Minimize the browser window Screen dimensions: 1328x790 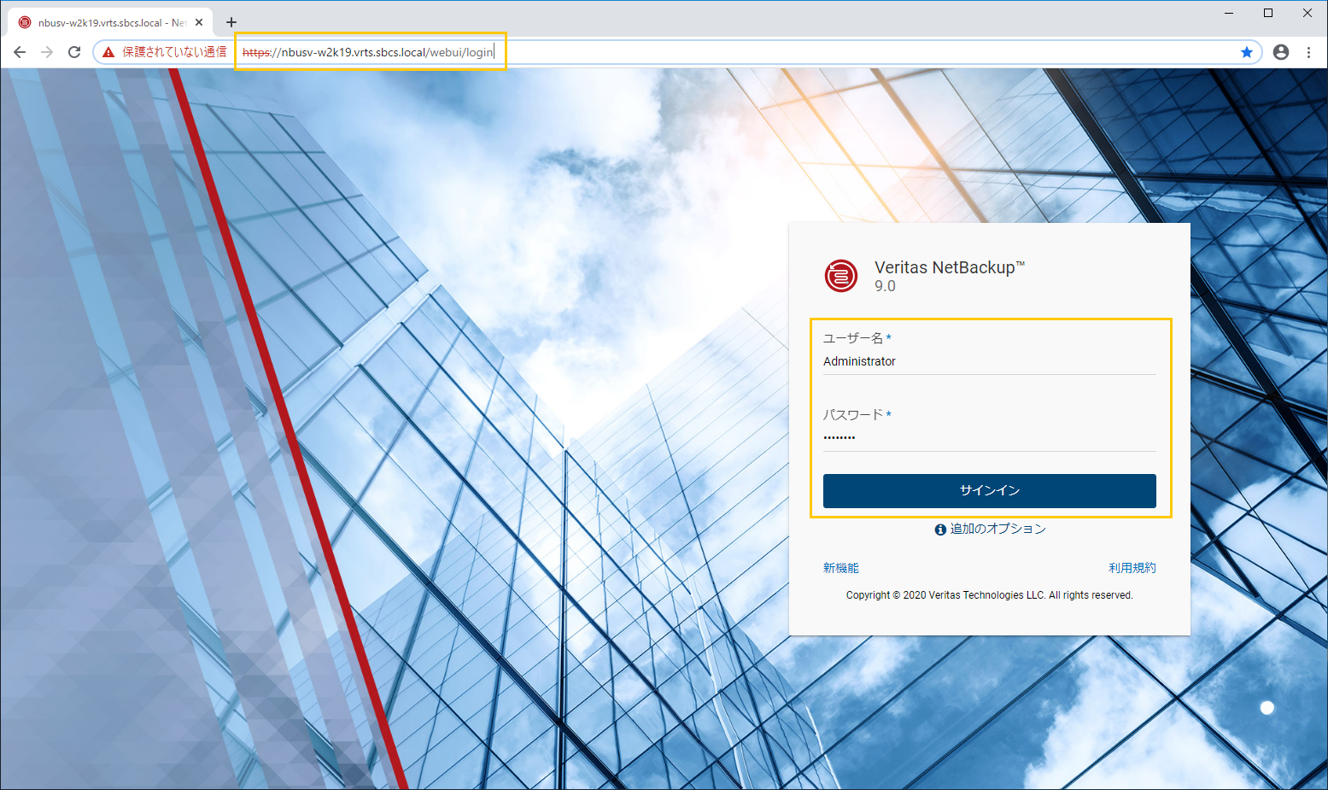[x=1229, y=13]
